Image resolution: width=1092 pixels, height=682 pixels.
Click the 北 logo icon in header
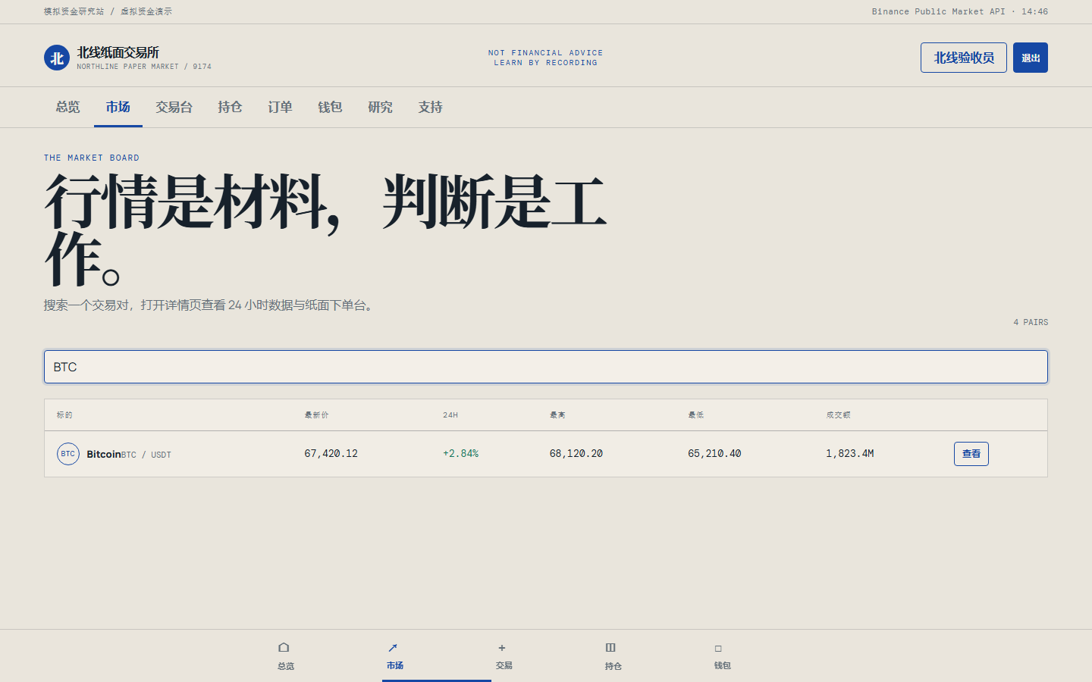coord(57,58)
